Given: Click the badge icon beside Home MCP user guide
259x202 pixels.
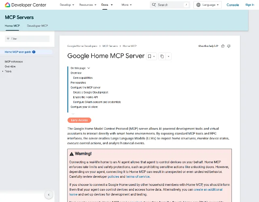Looking at the screenshot, I should coord(34,52).
